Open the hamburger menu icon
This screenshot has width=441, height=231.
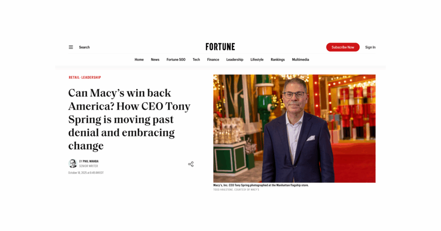pyautogui.click(x=71, y=47)
